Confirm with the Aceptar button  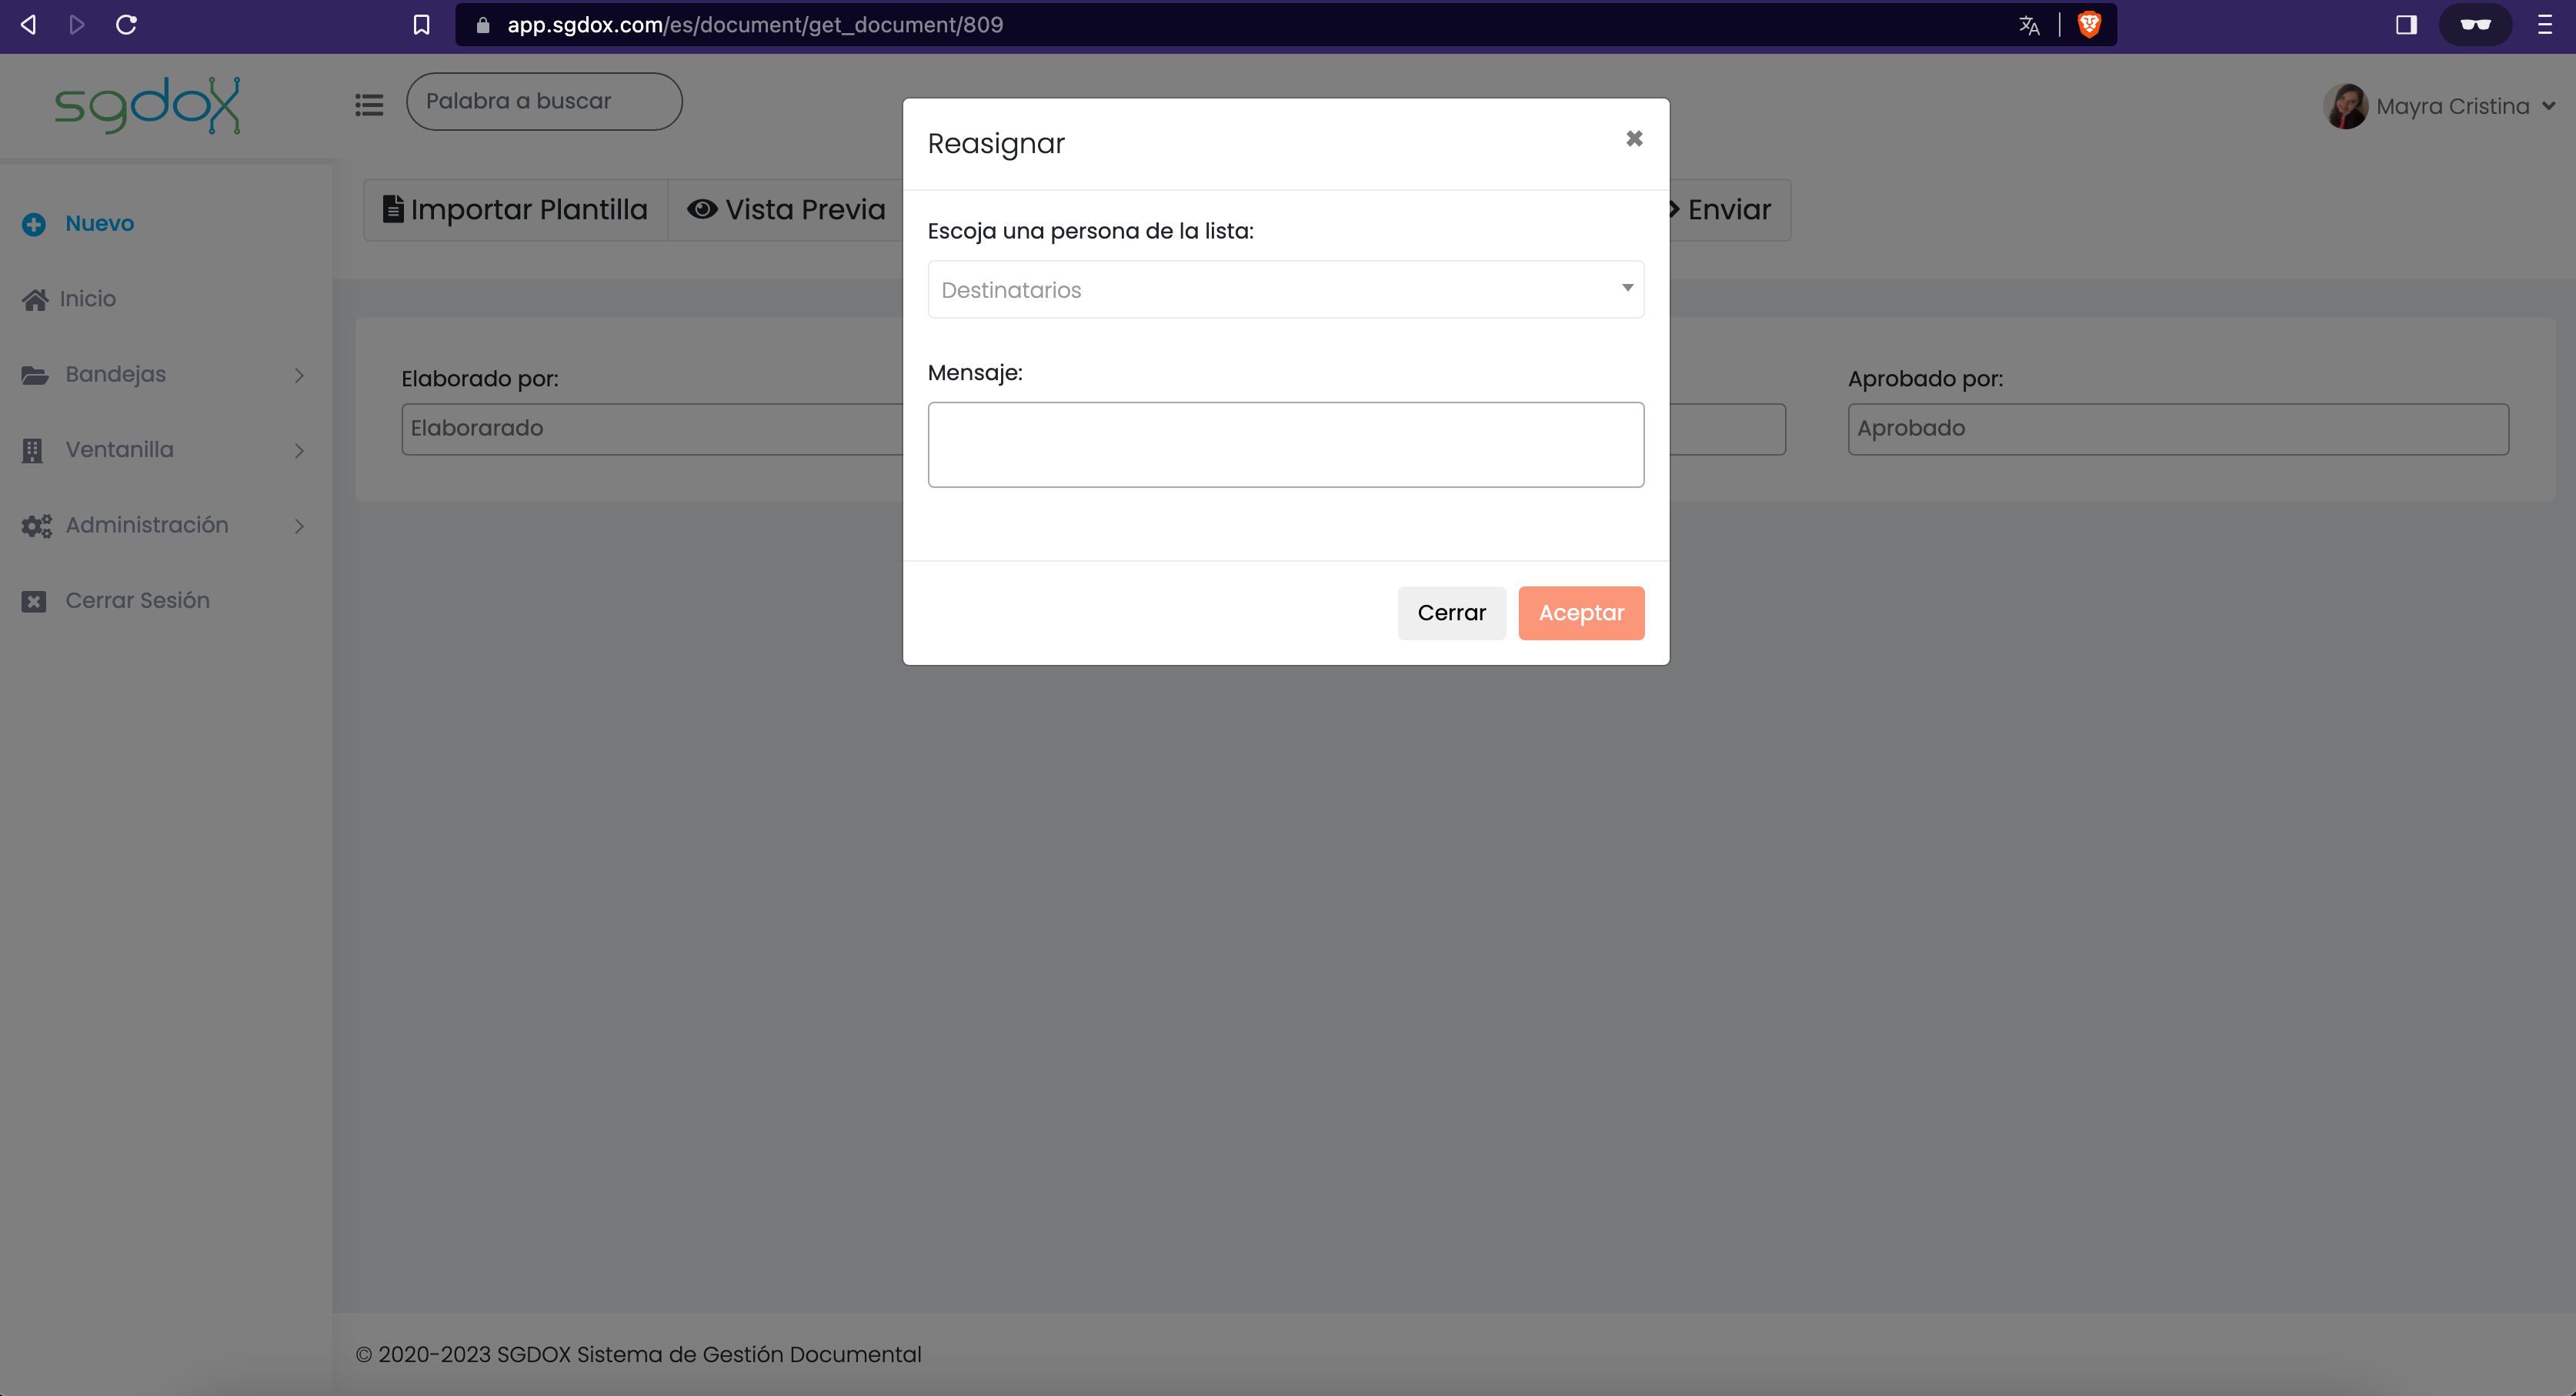point(1581,613)
